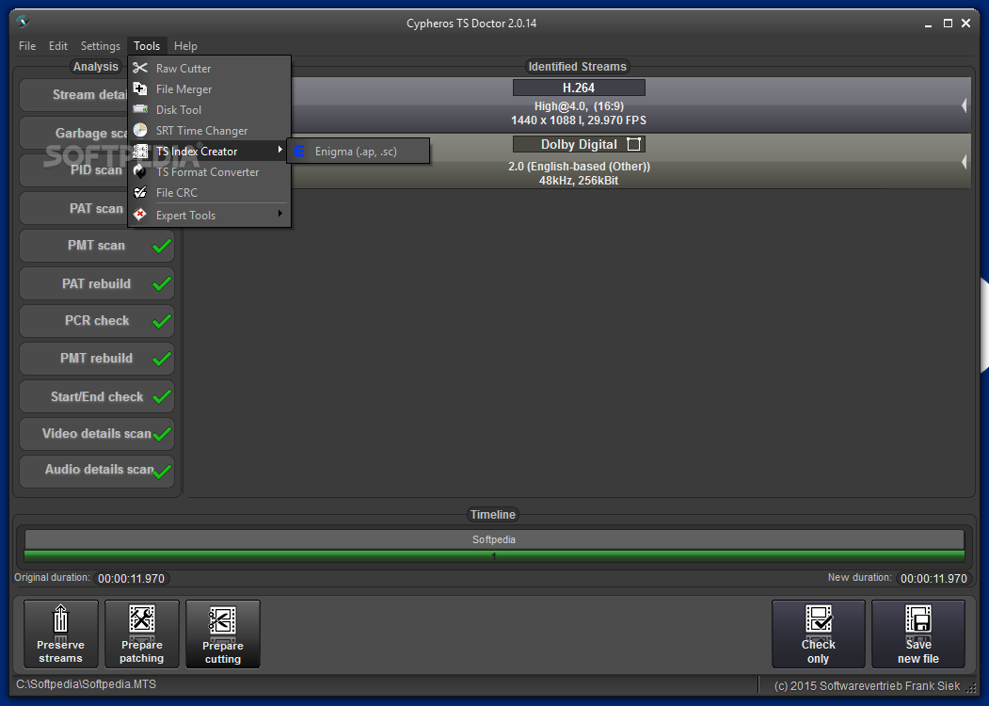Image resolution: width=989 pixels, height=706 pixels.
Task: Select SRT Time Changer entry
Action: [210, 131]
